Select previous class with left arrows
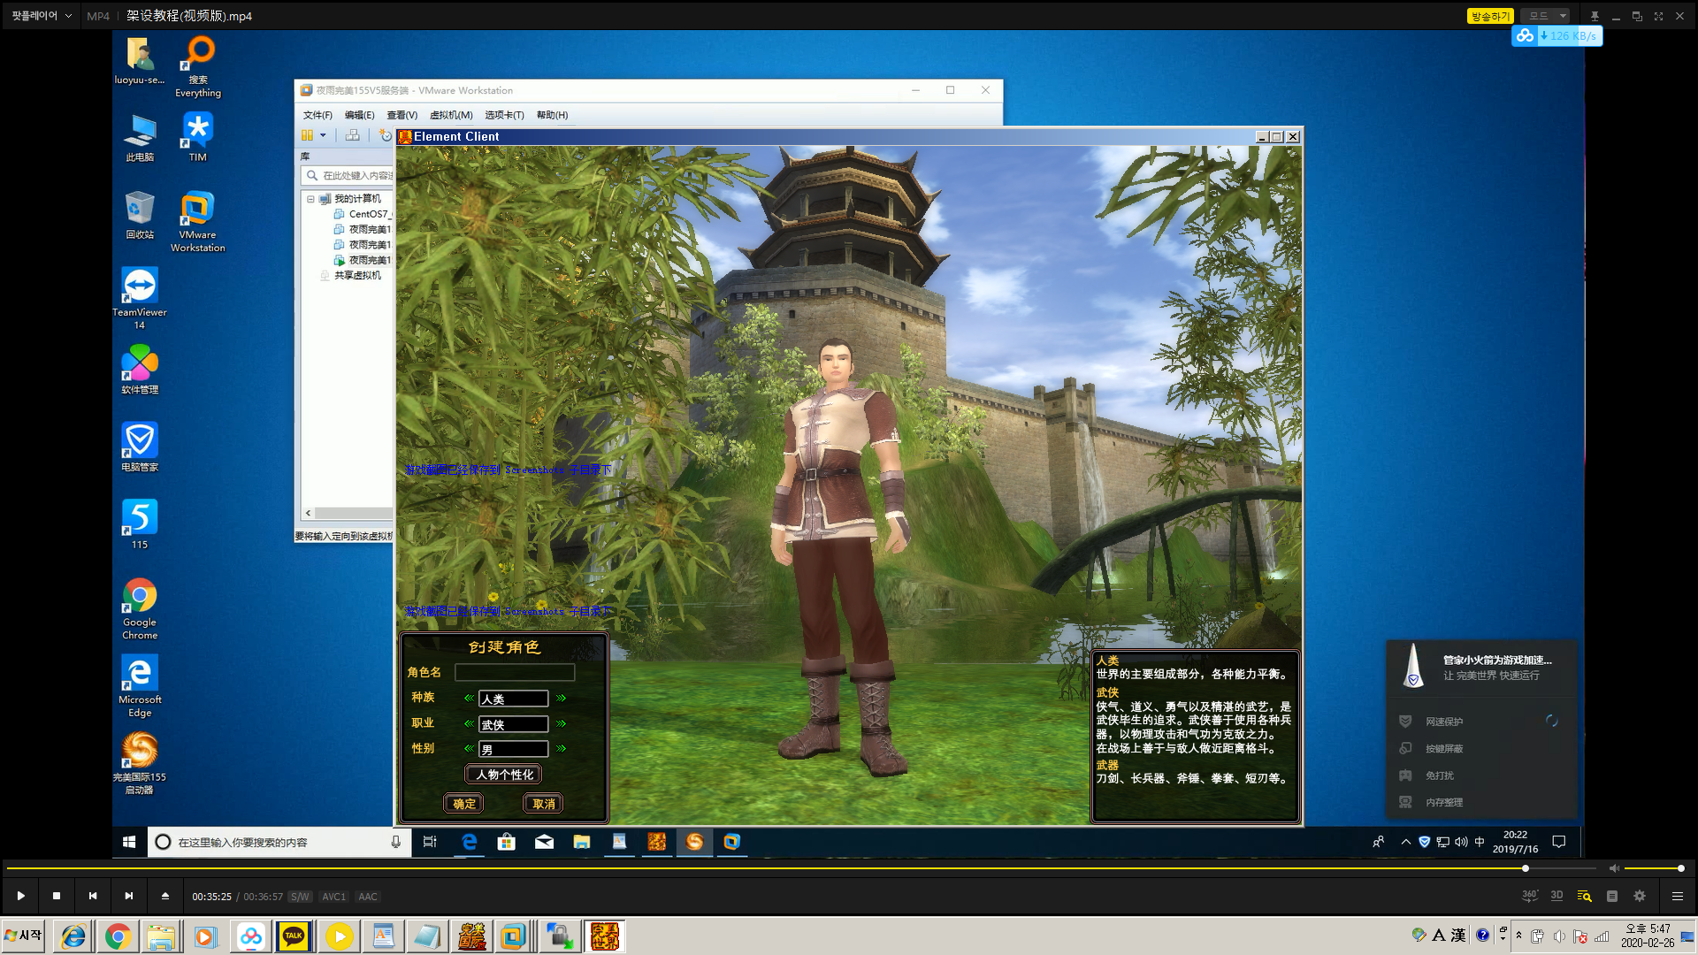 point(469,723)
